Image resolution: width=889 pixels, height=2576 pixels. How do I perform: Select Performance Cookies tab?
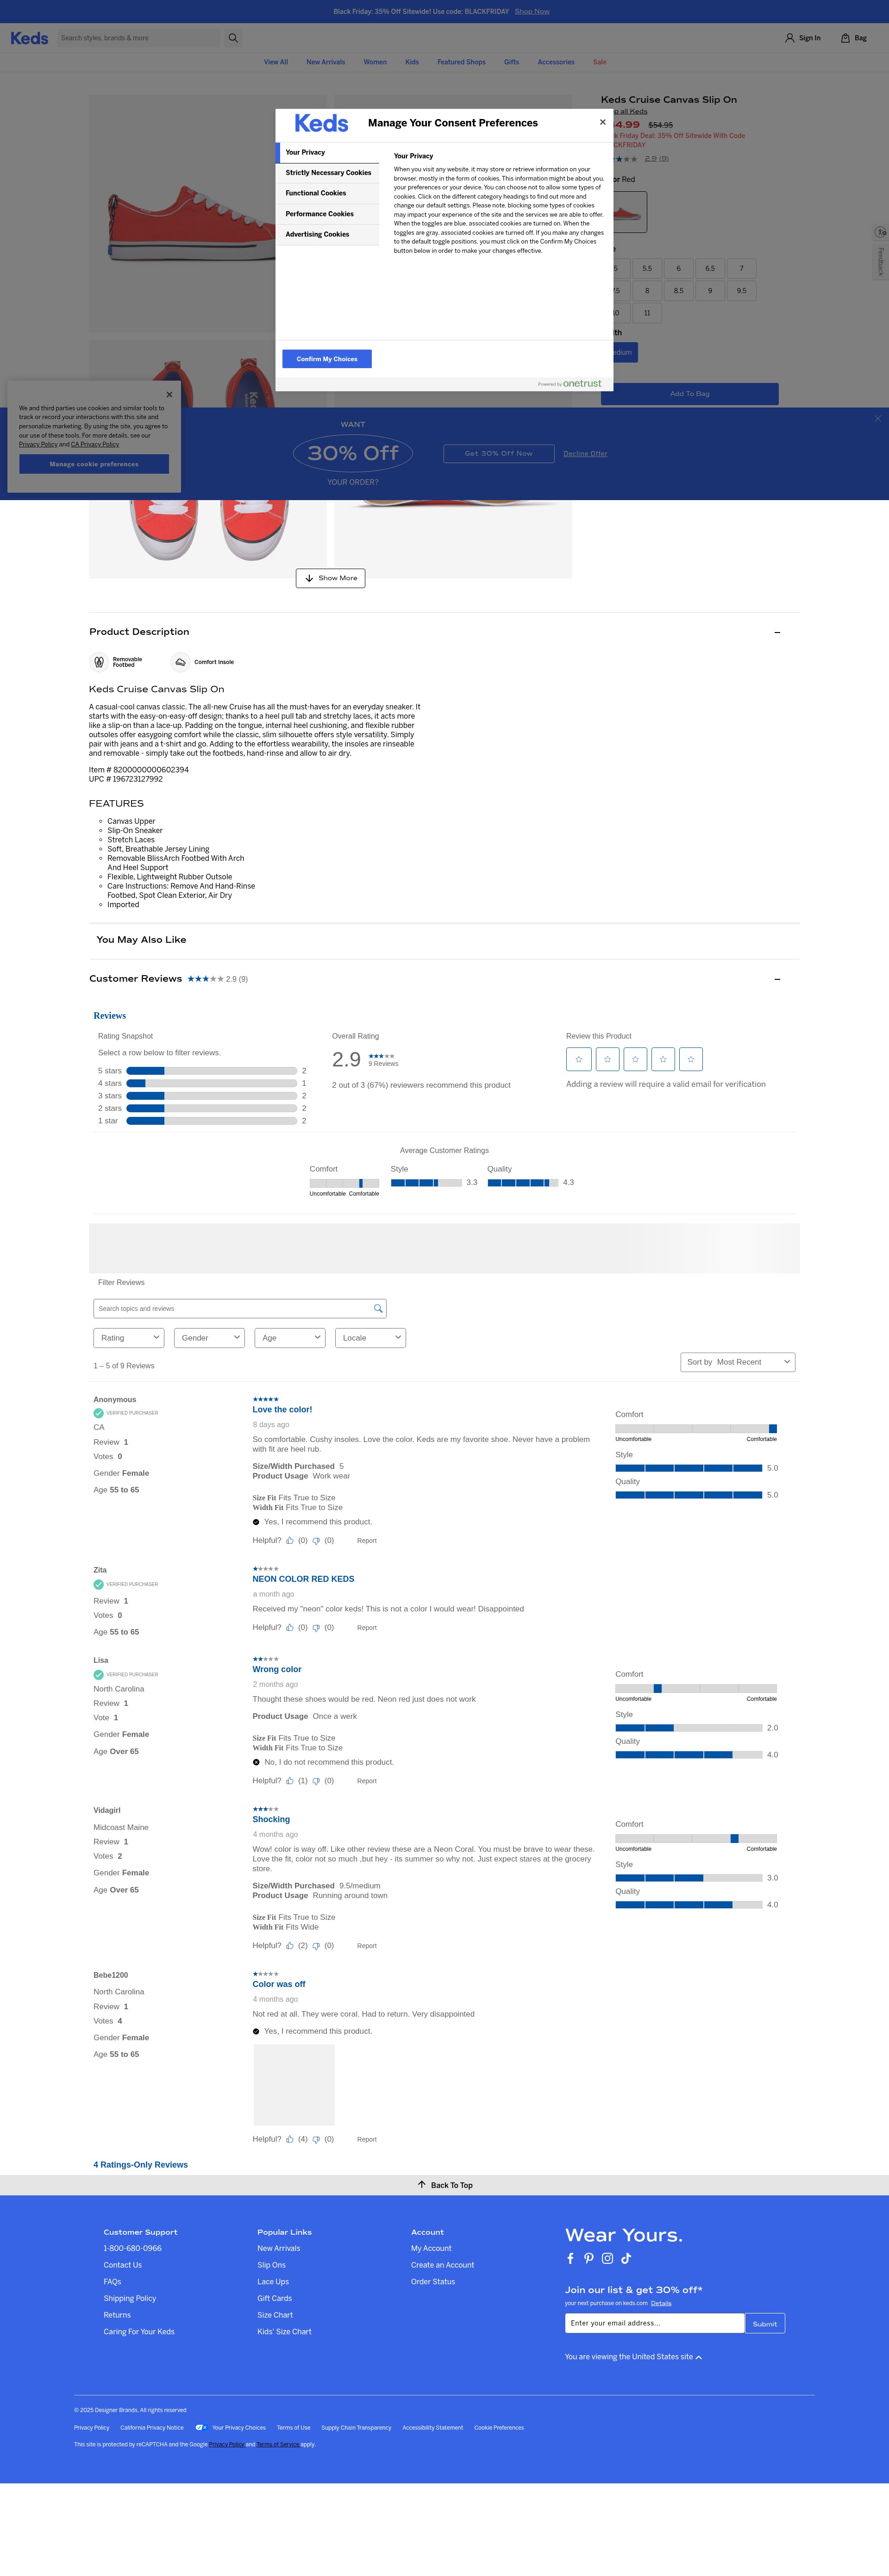click(x=328, y=214)
